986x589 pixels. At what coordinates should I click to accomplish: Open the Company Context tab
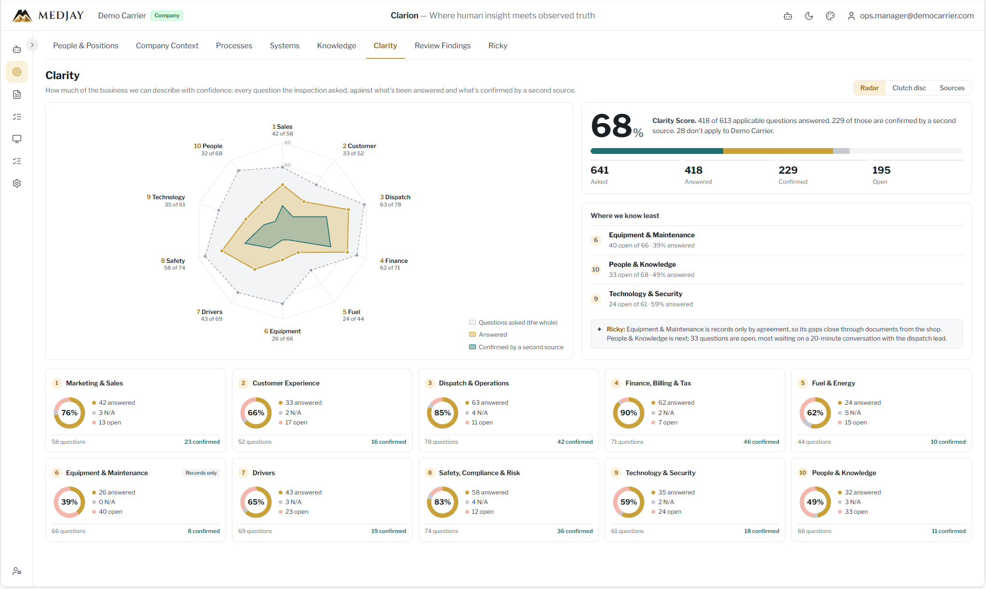tap(167, 45)
